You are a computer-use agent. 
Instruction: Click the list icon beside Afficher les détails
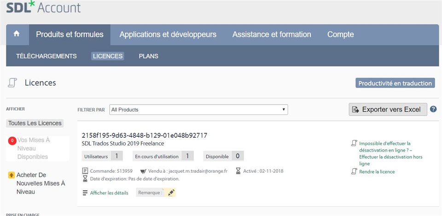click(x=85, y=193)
